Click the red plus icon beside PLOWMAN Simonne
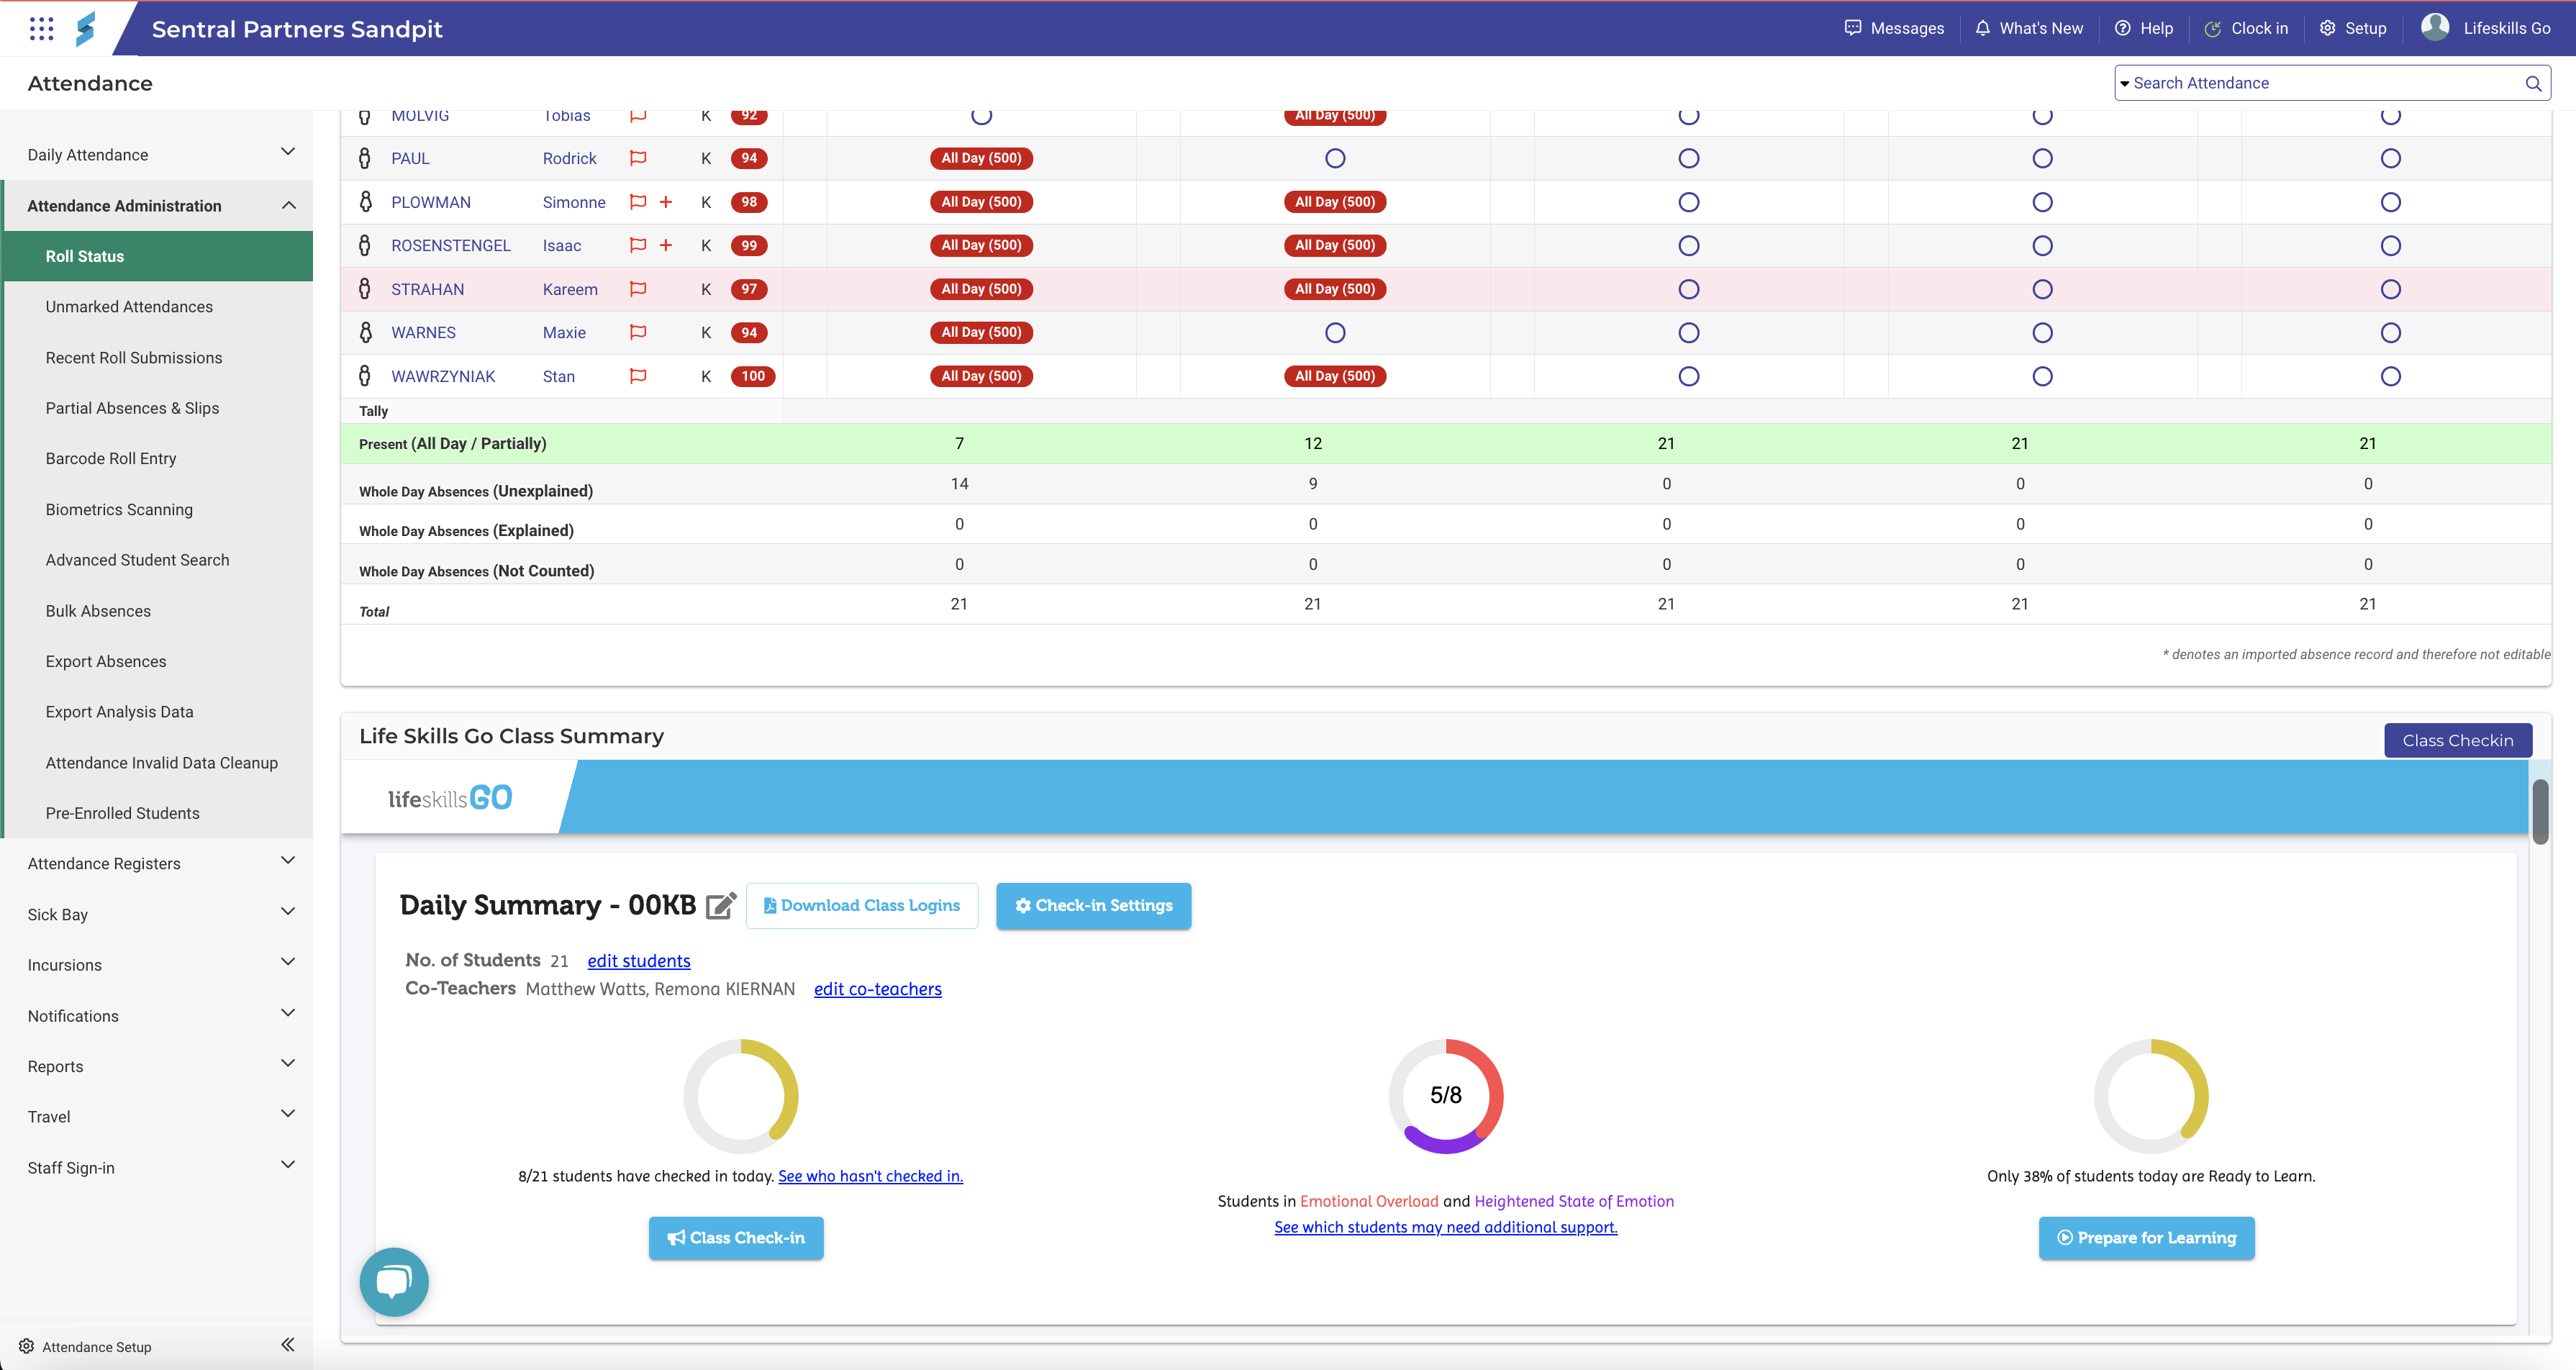 click(666, 202)
